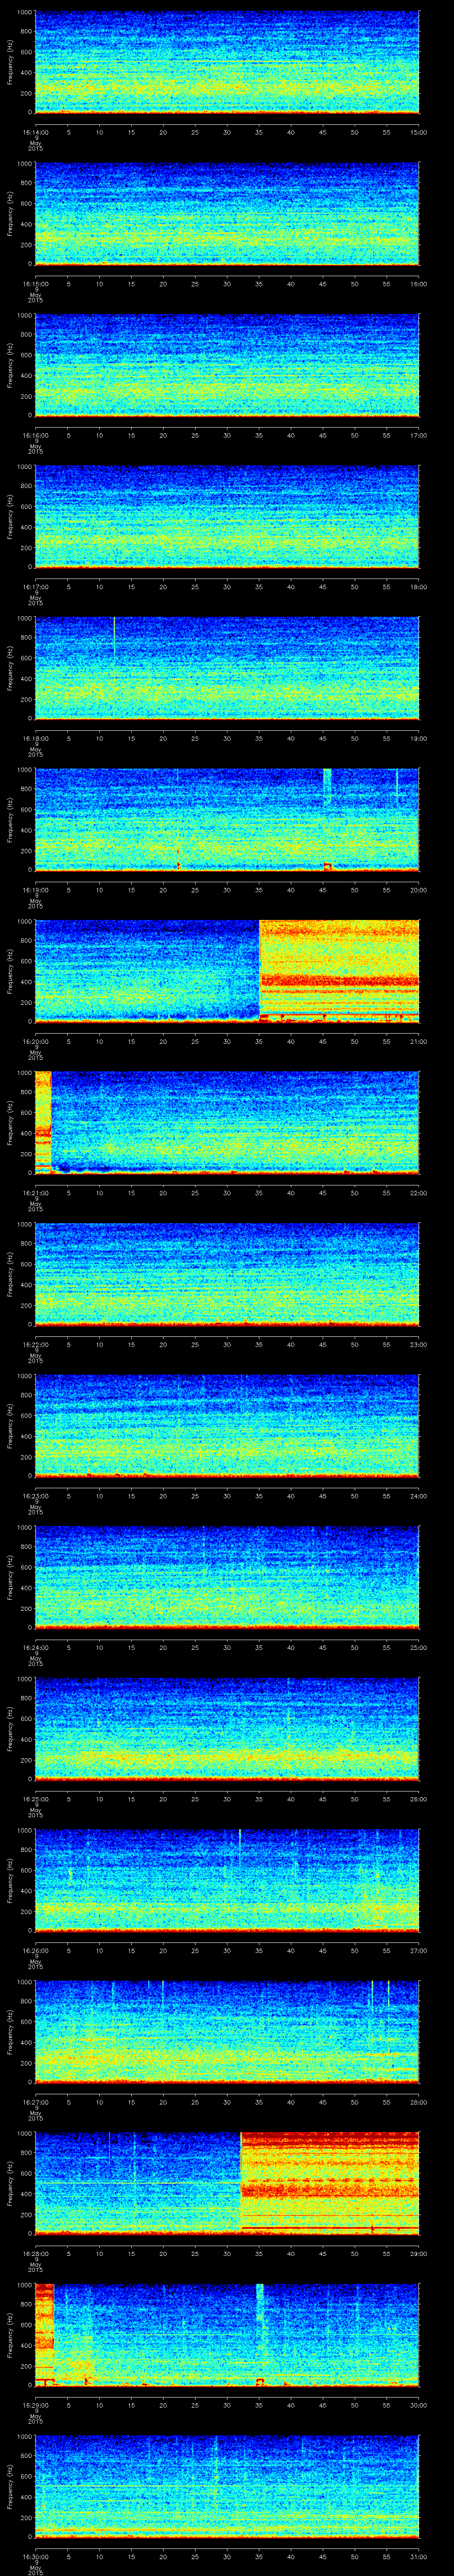
Task: Click the 1000 frequency tick of the 16:16:00 spectrogram
Action: (24, 316)
